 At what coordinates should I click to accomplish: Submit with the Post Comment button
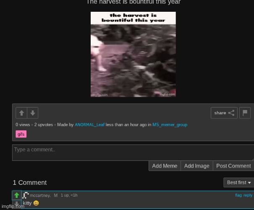(233, 166)
